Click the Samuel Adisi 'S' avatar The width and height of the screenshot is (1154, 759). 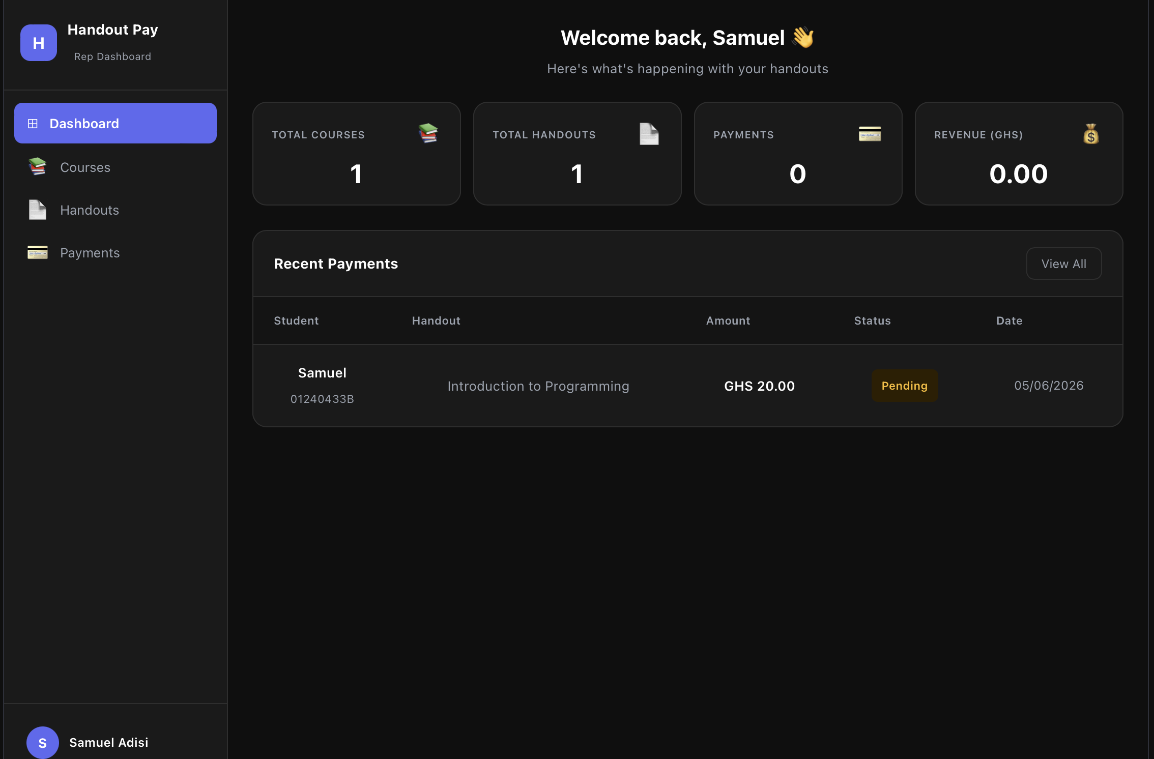[43, 743]
